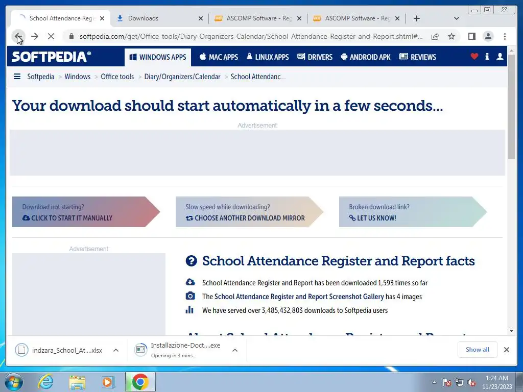The image size is (523, 392).
Task: Share this page via the share icon
Action: point(435,36)
